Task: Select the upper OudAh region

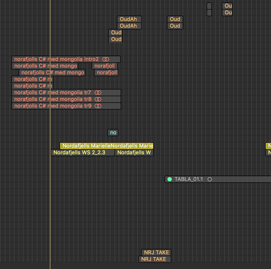Action: (129, 19)
